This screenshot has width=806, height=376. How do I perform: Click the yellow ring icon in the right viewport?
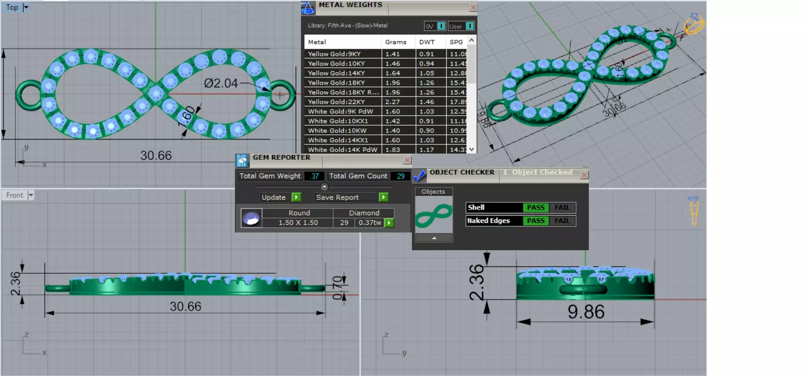[x=694, y=210]
